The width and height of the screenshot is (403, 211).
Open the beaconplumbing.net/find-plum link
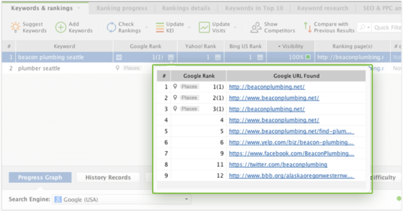(x=292, y=131)
